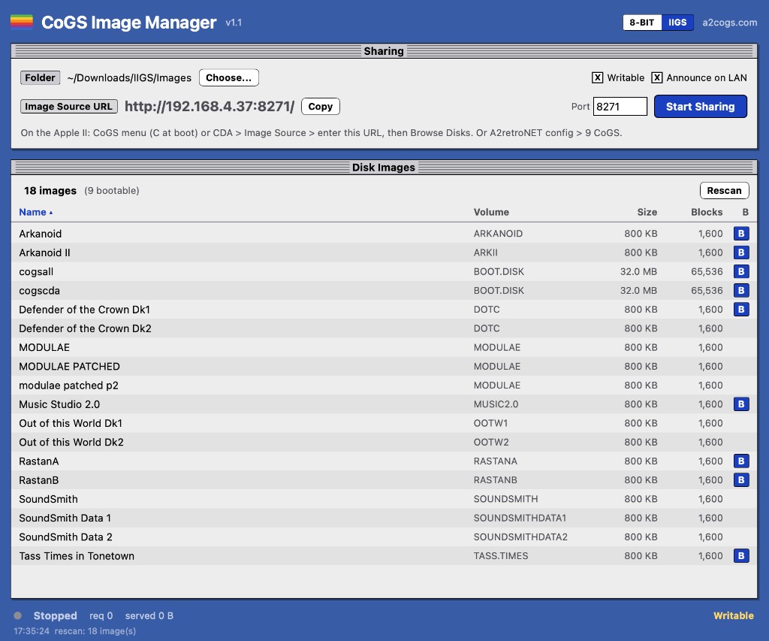Image resolution: width=769 pixels, height=641 pixels.
Task: Select the RastanA disk image
Action: [x=384, y=461]
